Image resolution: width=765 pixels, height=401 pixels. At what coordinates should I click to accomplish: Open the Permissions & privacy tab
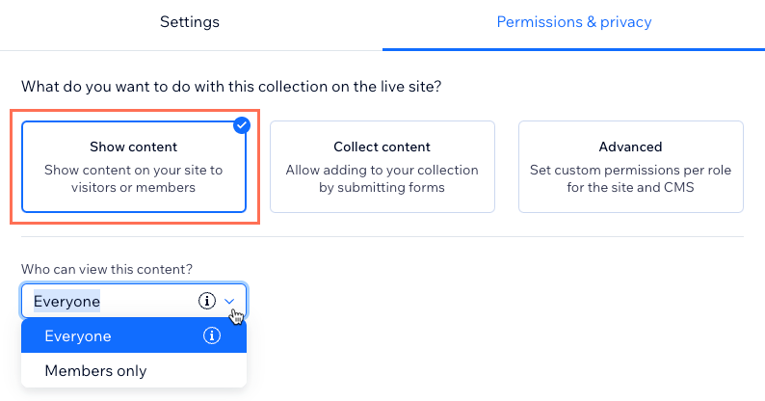pyautogui.click(x=574, y=22)
